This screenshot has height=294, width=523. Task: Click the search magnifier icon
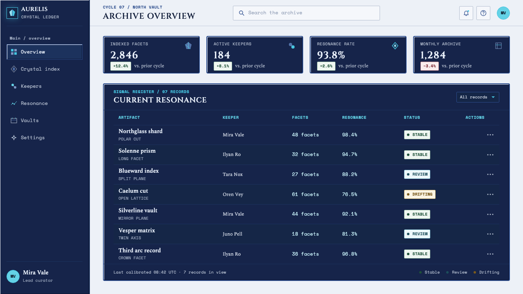[241, 13]
